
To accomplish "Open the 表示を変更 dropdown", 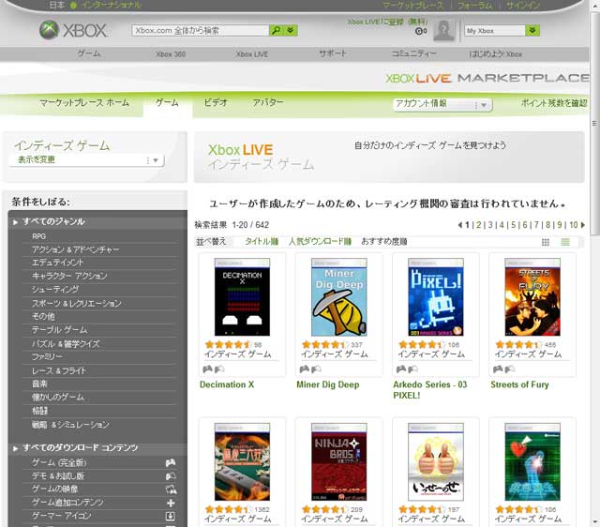I will coord(87,160).
